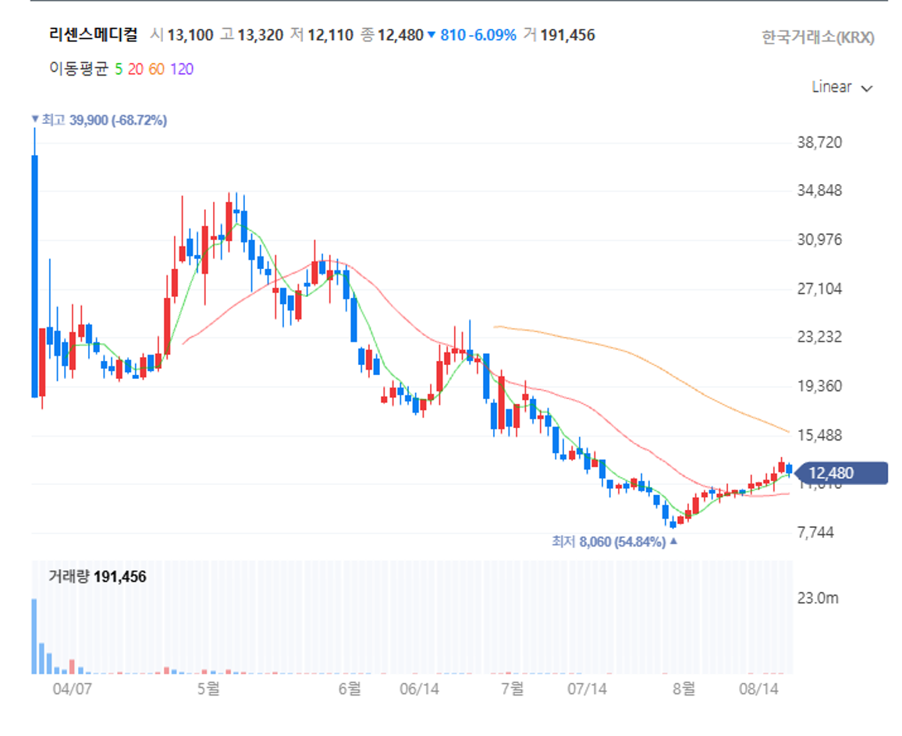Click the tallest volume bar at chart start
Image resolution: width=902 pixels, height=736 pixels.
tap(34, 636)
